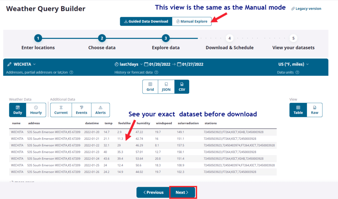Click the help icon beside Data units
338x199 pixels.
coord(296,72)
